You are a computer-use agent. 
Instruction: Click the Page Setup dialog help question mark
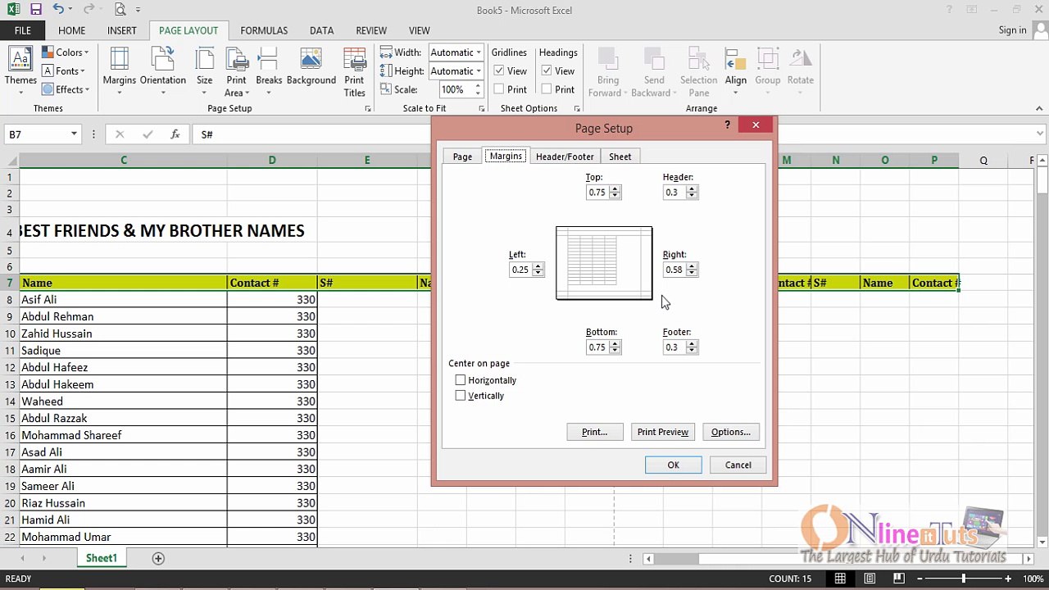point(727,125)
